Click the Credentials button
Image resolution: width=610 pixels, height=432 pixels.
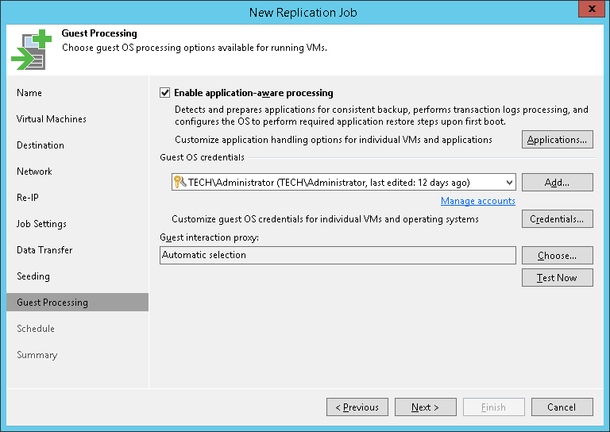[x=557, y=219]
